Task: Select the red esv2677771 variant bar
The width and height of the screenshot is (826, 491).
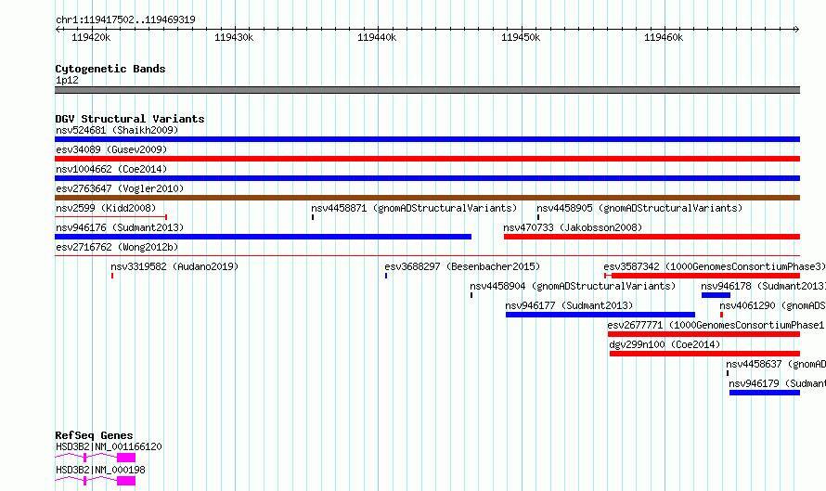Action: pos(703,334)
